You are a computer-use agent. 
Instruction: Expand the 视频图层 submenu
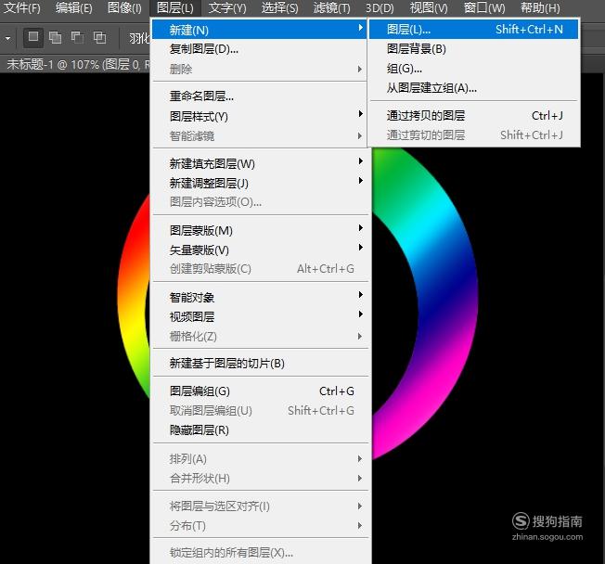(x=259, y=316)
